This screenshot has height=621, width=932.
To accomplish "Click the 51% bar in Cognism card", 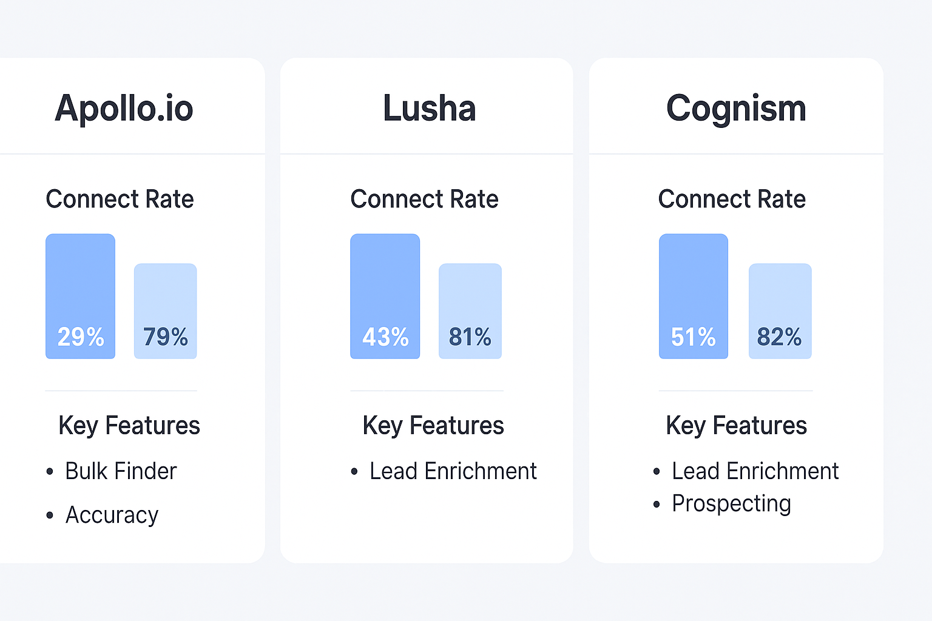I will point(694,296).
